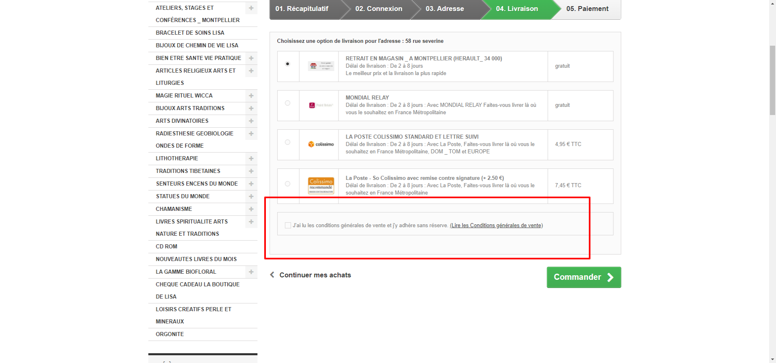Image resolution: width=776 pixels, height=363 pixels.
Task: Expand the Lithotherapie category
Action: (251, 159)
